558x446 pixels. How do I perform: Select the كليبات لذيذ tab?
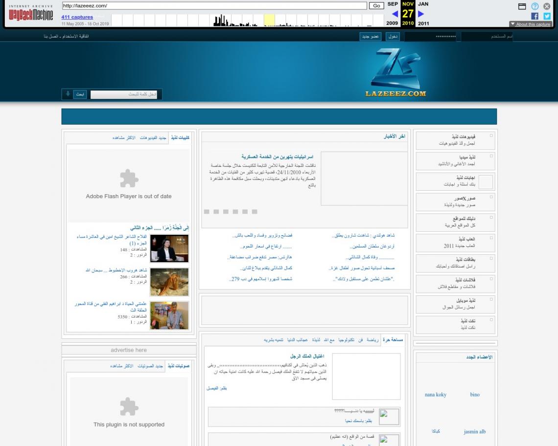click(x=180, y=137)
